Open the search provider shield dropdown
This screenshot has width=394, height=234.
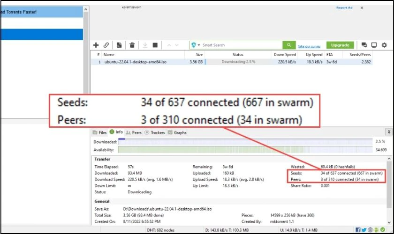point(196,45)
